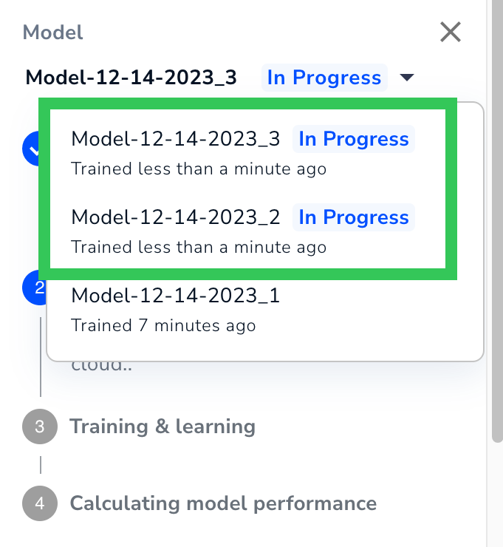The height and width of the screenshot is (547, 503).
Task: Collapse the model selector dropdown arrow
Action: pos(407,77)
